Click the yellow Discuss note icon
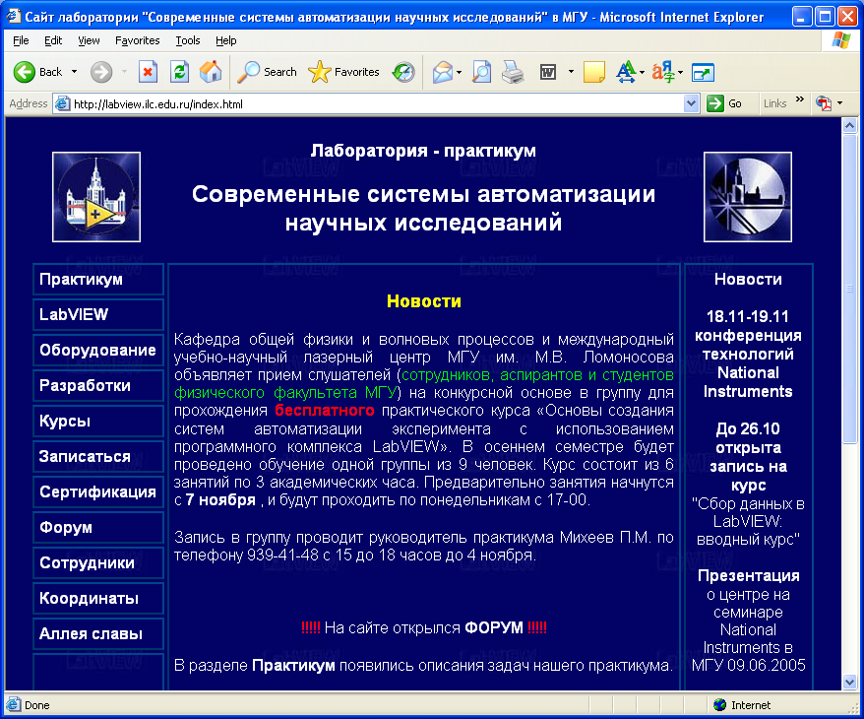 [593, 72]
